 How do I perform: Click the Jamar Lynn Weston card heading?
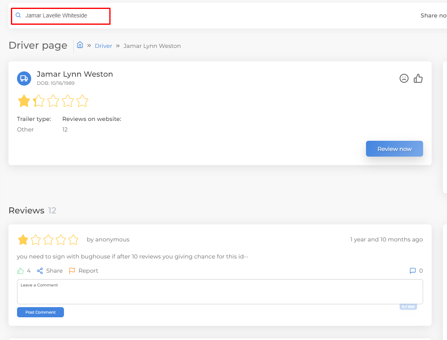pos(75,74)
